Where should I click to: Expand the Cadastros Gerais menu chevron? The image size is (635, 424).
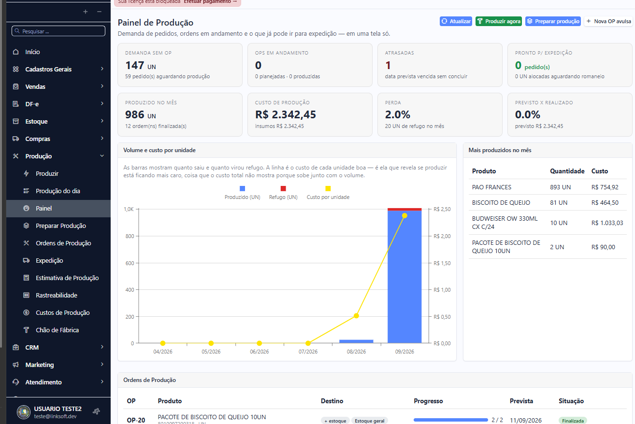pos(102,69)
